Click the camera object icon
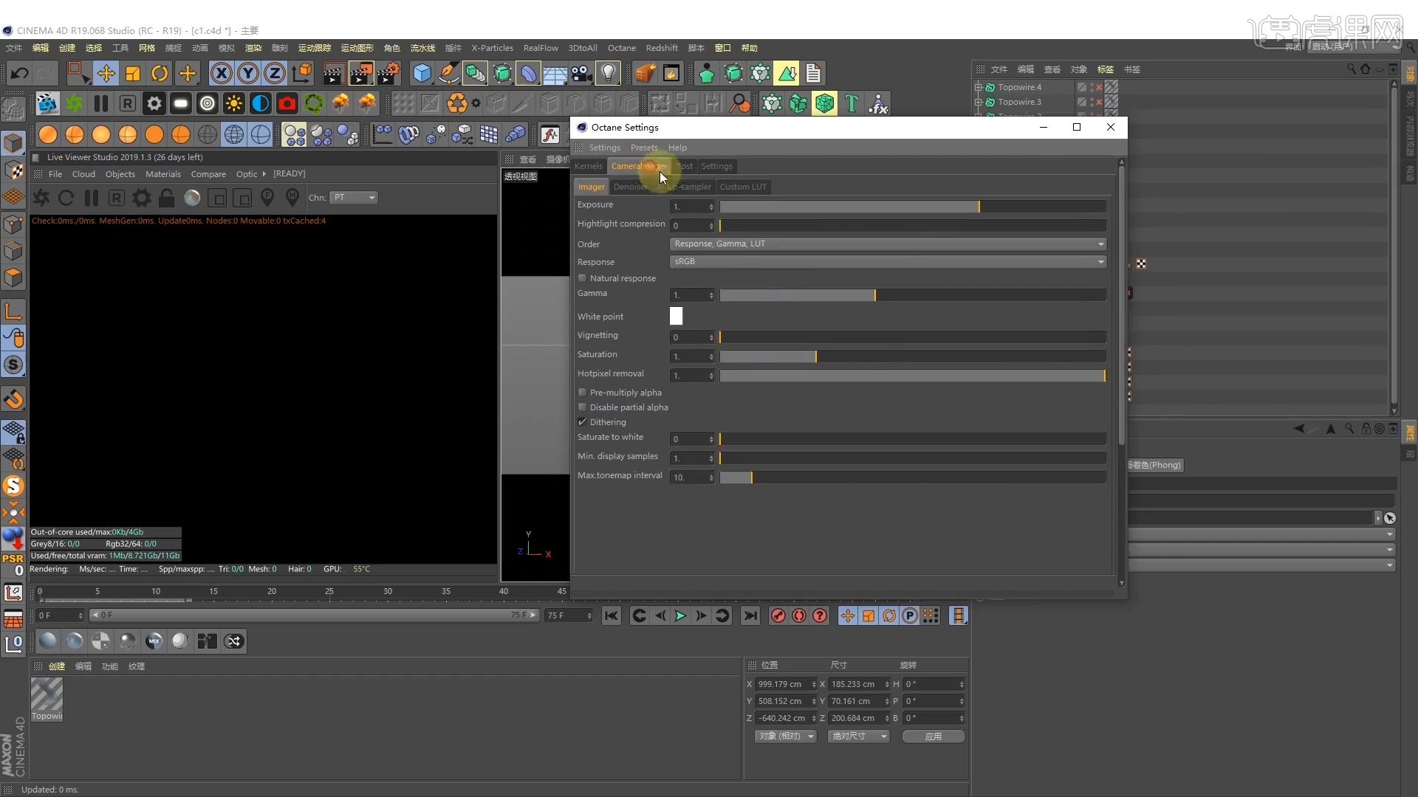The height and width of the screenshot is (797, 1418). point(581,73)
